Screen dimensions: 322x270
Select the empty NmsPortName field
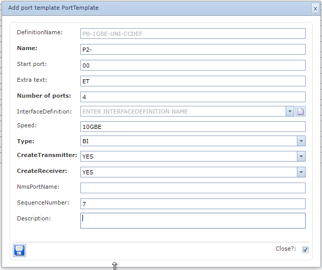[x=193, y=188]
